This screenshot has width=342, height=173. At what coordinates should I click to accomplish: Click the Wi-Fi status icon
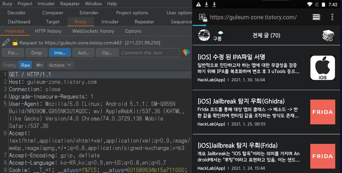[x=310, y=4]
